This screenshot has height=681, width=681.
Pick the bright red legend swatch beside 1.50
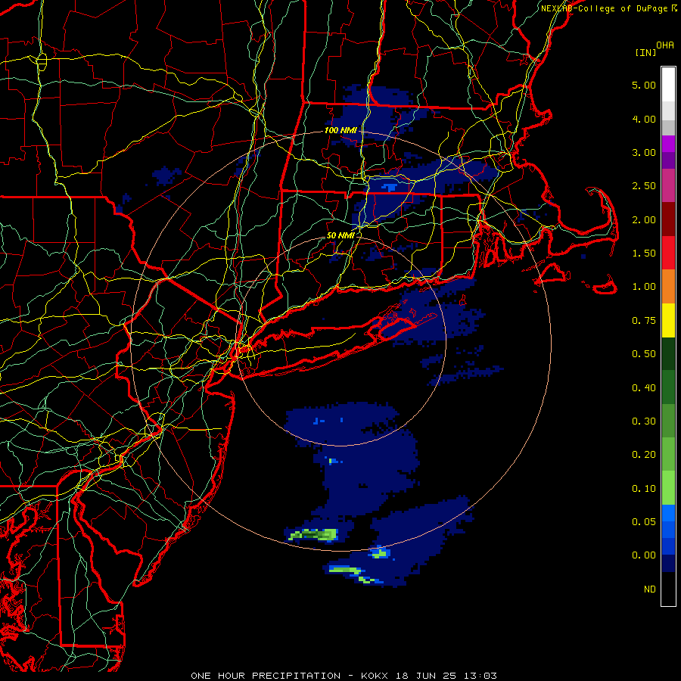668,253
